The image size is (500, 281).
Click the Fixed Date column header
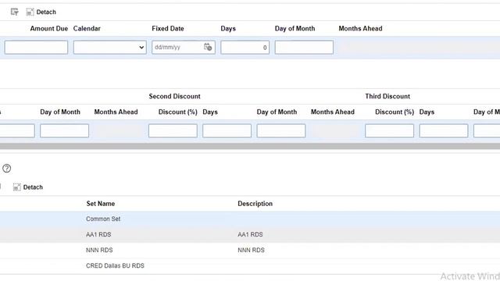168,28
